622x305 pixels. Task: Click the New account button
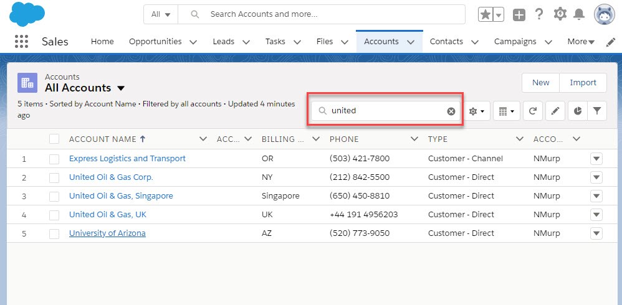tap(541, 82)
